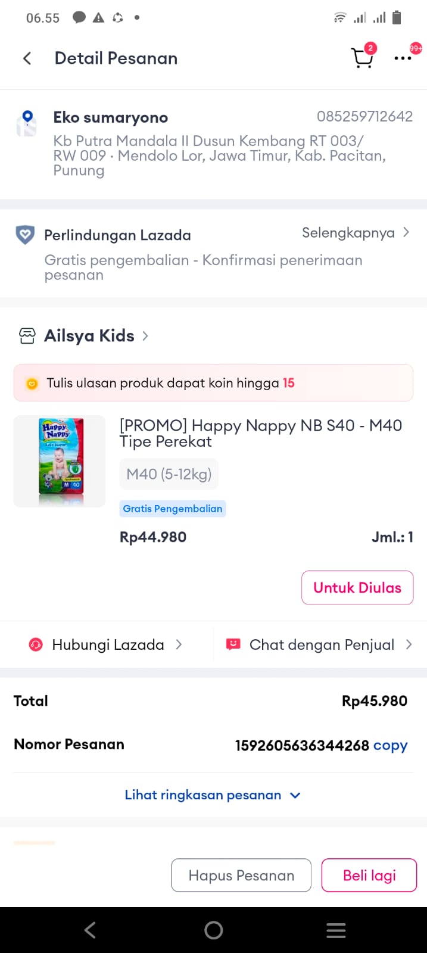Open the Android recent apps button

[336, 930]
